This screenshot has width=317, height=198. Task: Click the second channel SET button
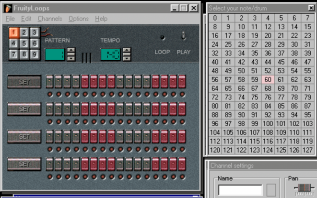[x=24, y=109]
